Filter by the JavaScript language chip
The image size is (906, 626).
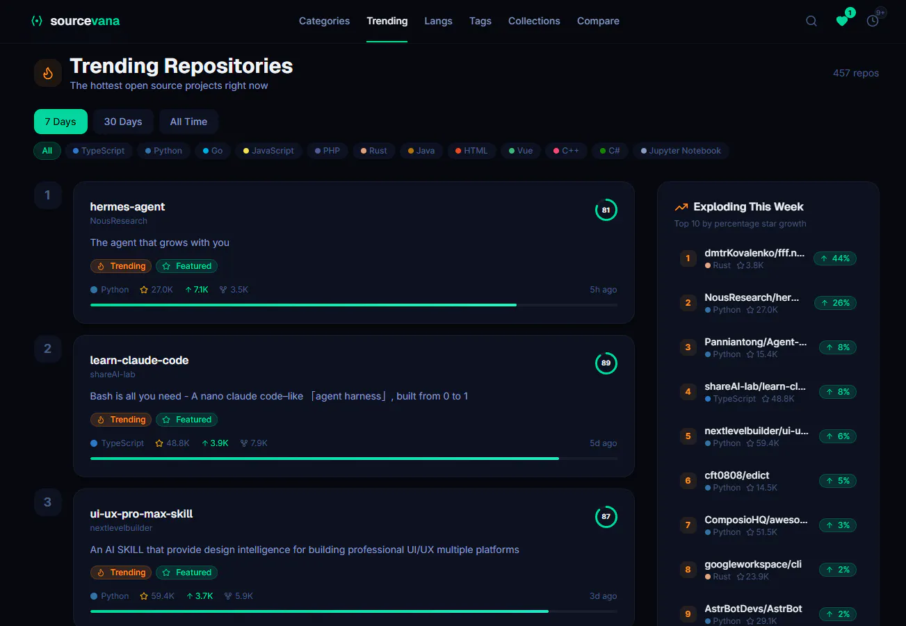pos(268,151)
